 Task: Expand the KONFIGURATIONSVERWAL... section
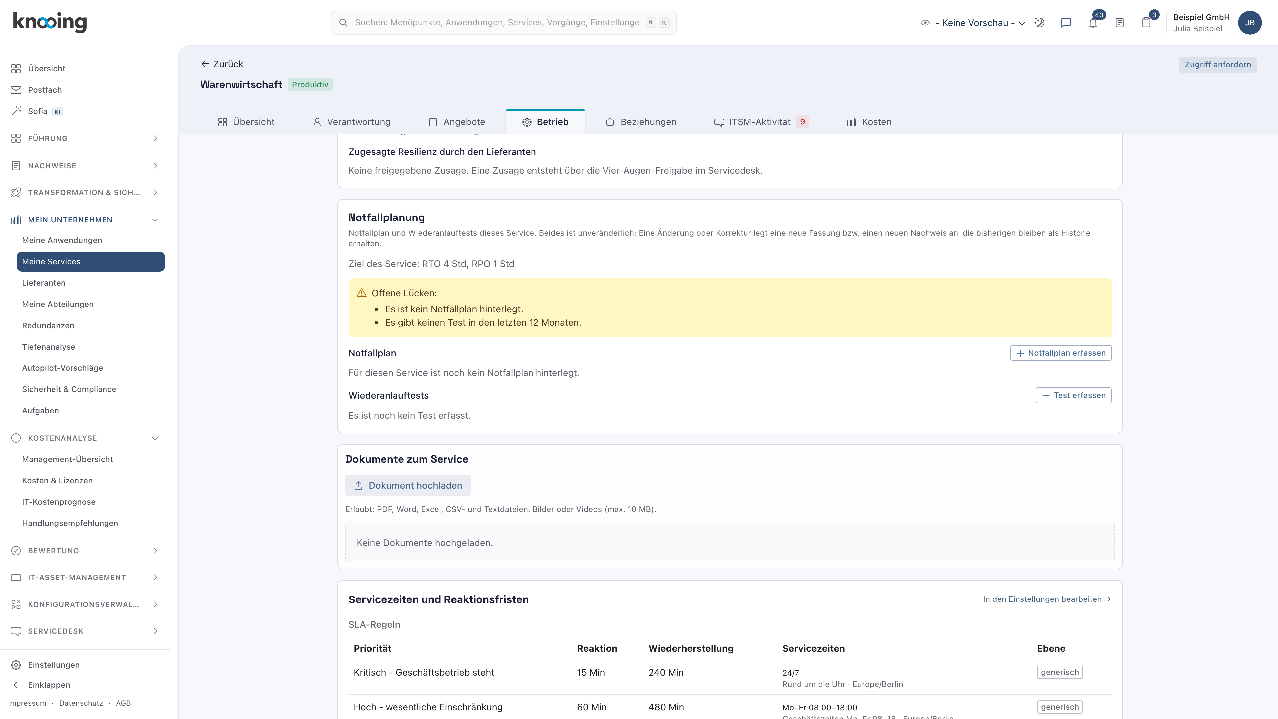[x=85, y=604]
